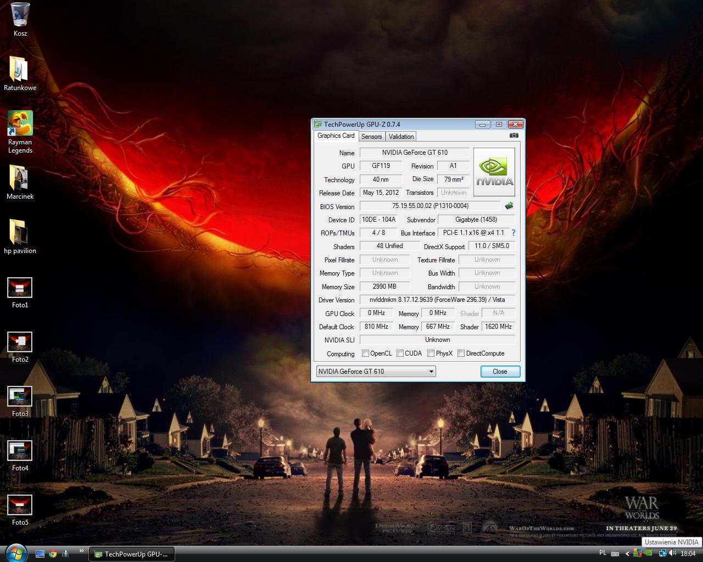The image size is (703, 562).
Task: Click the Device ID value 10DE - 104A
Action: [378, 220]
